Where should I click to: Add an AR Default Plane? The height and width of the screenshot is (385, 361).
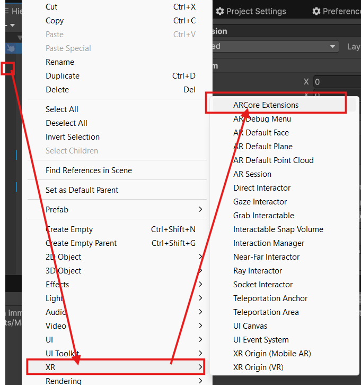point(263,147)
